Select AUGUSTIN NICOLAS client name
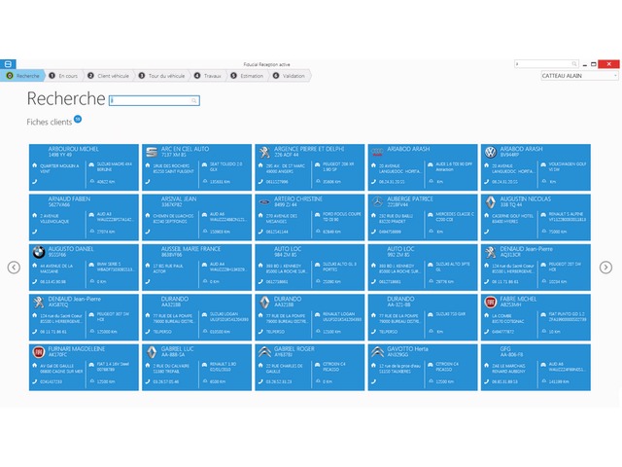This screenshot has height=467, width=622. coord(525,198)
